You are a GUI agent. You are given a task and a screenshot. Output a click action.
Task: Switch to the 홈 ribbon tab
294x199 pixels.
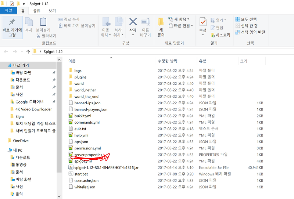[x=23, y=11]
